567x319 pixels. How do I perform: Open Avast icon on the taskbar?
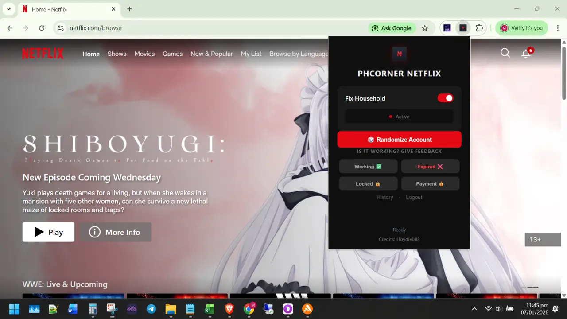tap(307, 309)
